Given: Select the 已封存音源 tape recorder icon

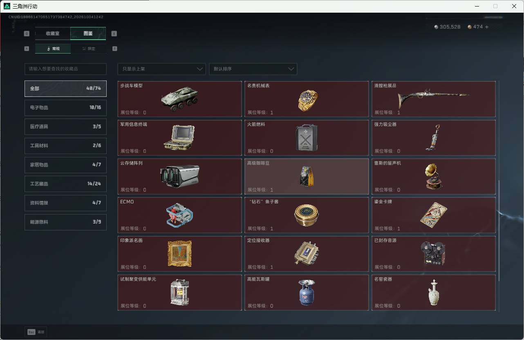Looking at the screenshot, I should tap(433, 254).
